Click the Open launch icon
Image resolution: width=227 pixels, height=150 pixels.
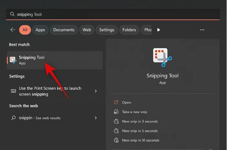tap(116, 102)
